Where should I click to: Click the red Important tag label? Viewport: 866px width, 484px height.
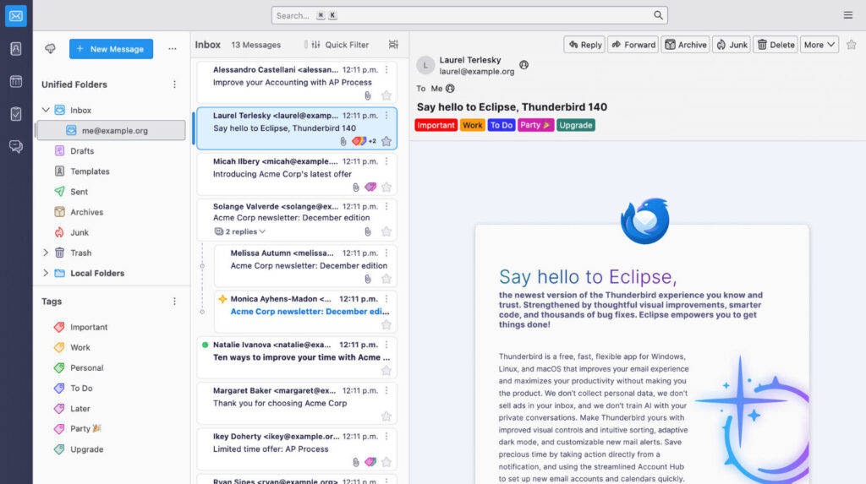[x=436, y=125]
